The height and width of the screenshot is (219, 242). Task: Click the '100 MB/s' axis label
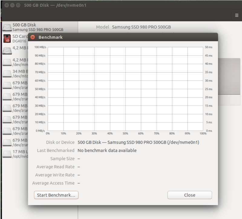[40, 47]
